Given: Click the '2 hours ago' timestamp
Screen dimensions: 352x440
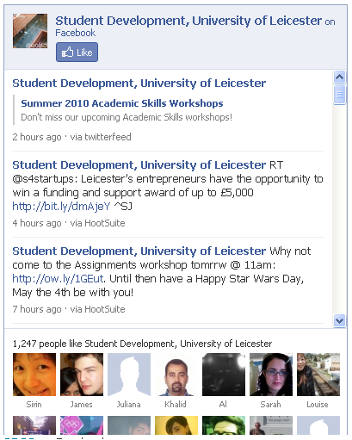Looking at the screenshot, I should click(x=37, y=137).
